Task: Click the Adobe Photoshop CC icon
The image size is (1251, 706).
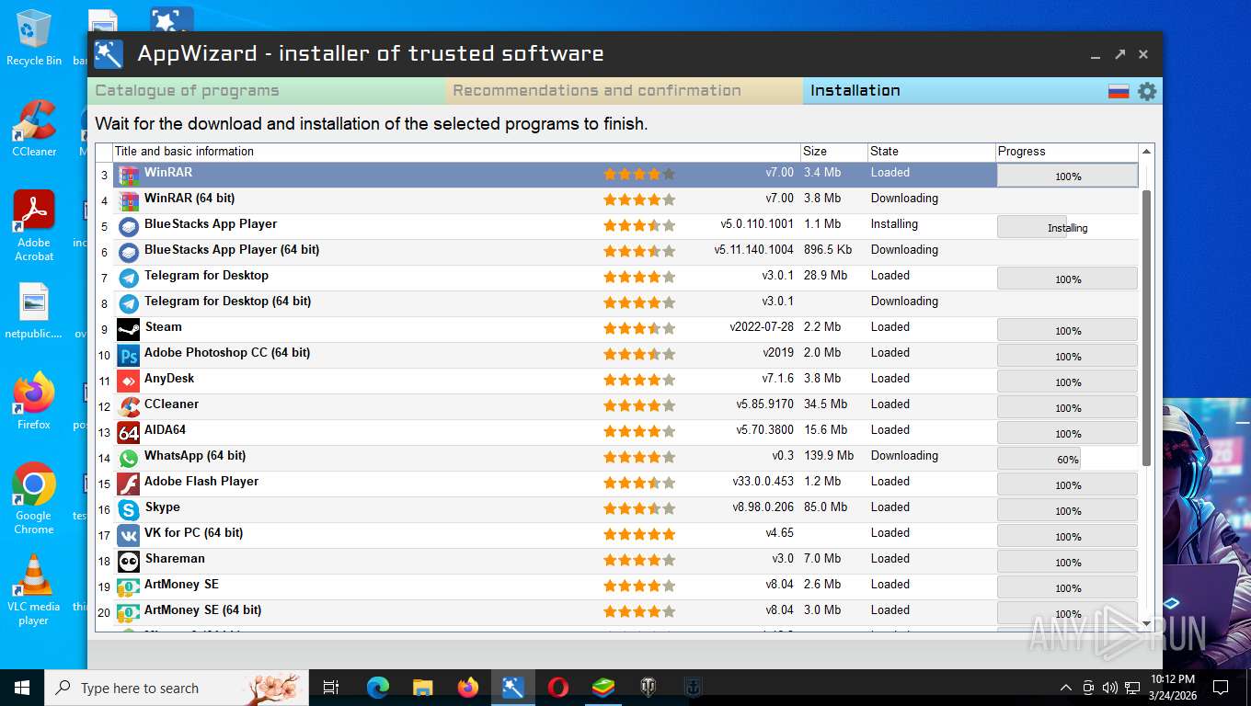Action: tap(129, 355)
